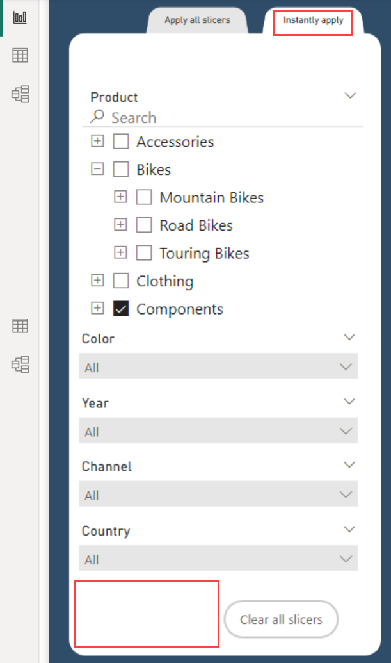Check the Accessories checkbox

[121, 141]
